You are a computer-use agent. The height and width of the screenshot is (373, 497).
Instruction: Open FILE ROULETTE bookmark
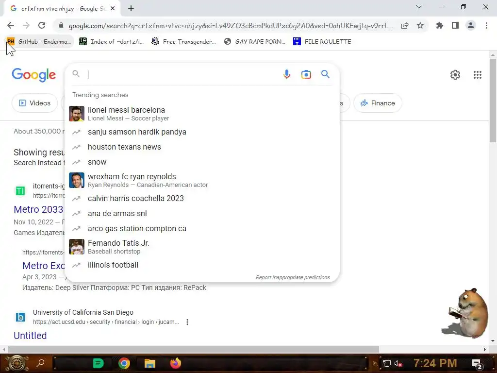pos(322,42)
